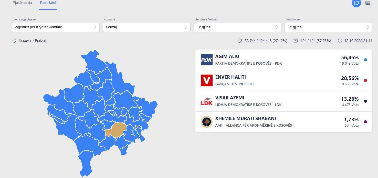The height and width of the screenshot is (178, 378).
Task: Click the PDK party logo
Action: (206, 60)
